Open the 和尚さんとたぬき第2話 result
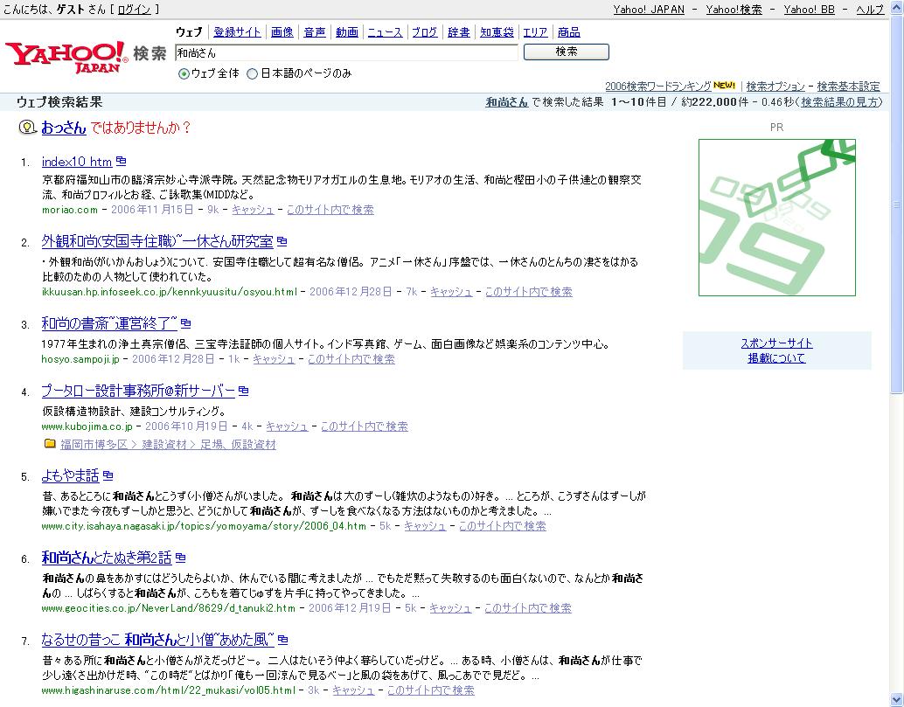This screenshot has width=904, height=707. [x=107, y=558]
